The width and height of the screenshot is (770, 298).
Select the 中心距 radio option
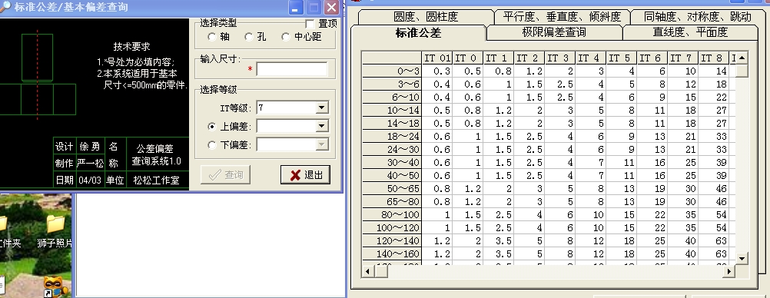[x=286, y=37]
